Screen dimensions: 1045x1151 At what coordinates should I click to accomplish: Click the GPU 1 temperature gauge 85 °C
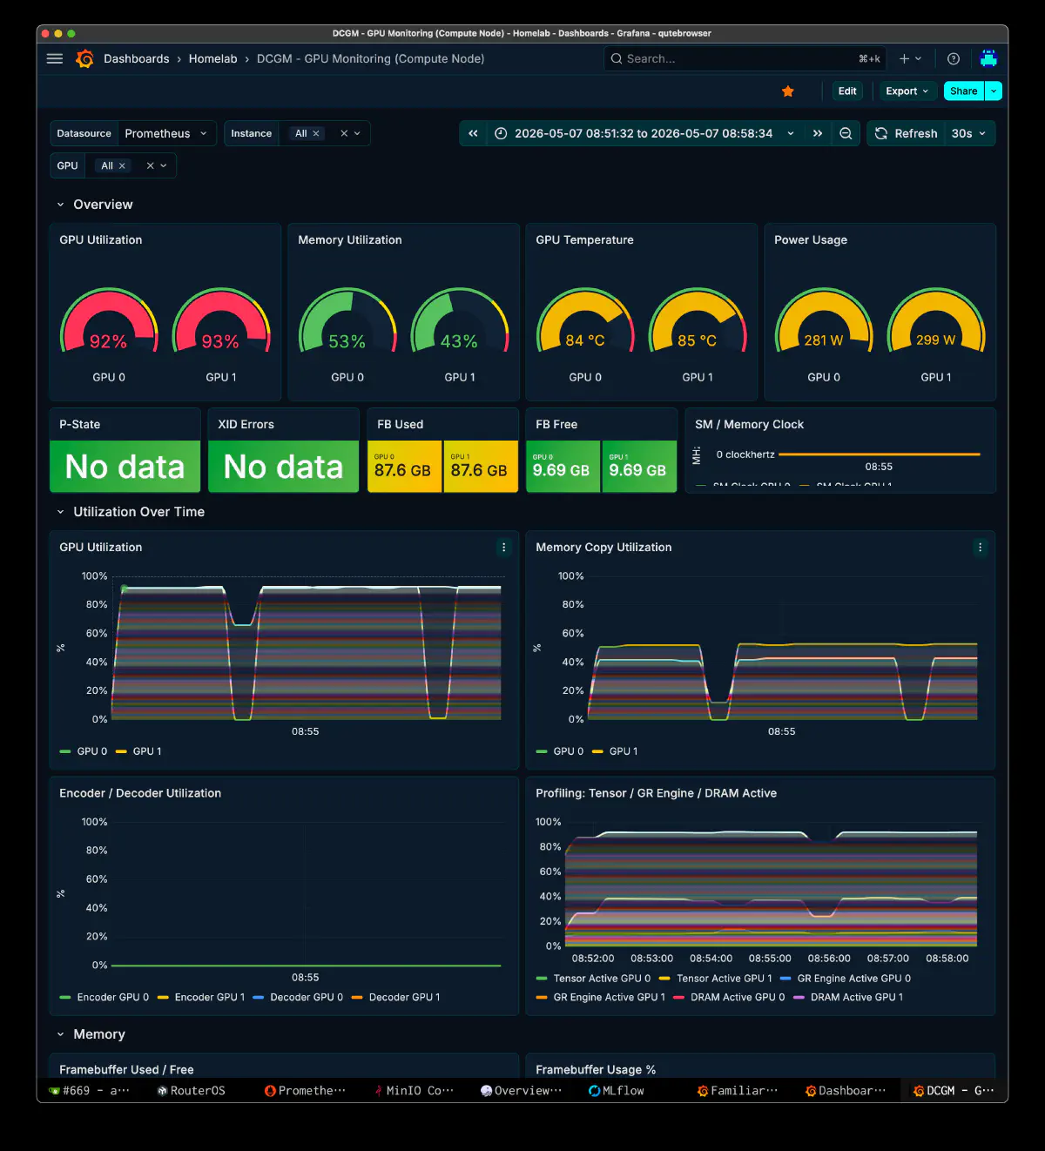(698, 322)
